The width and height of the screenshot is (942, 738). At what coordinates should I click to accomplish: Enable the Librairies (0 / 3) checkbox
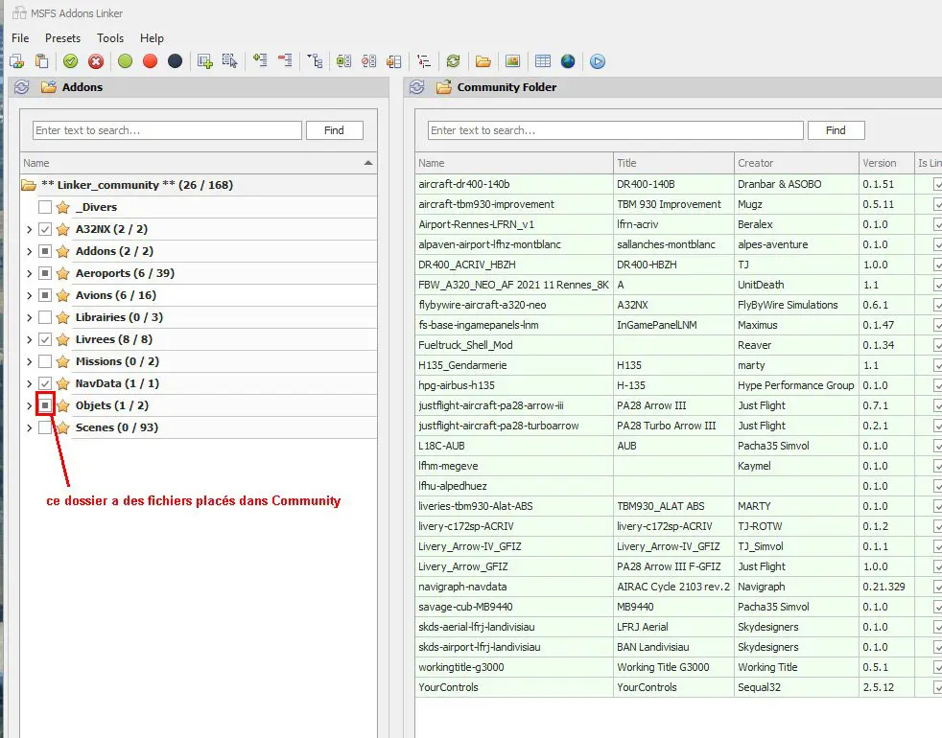(44, 317)
